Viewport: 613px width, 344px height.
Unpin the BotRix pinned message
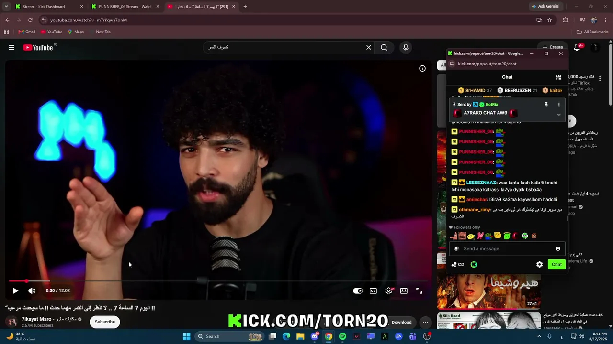(x=546, y=104)
